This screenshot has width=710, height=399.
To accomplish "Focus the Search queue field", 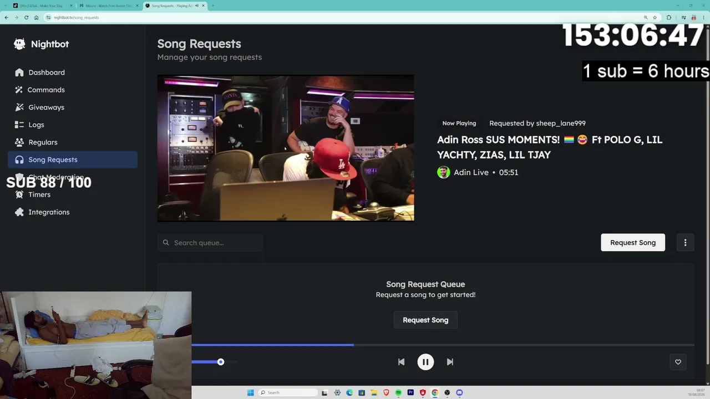I will pyautogui.click(x=210, y=243).
